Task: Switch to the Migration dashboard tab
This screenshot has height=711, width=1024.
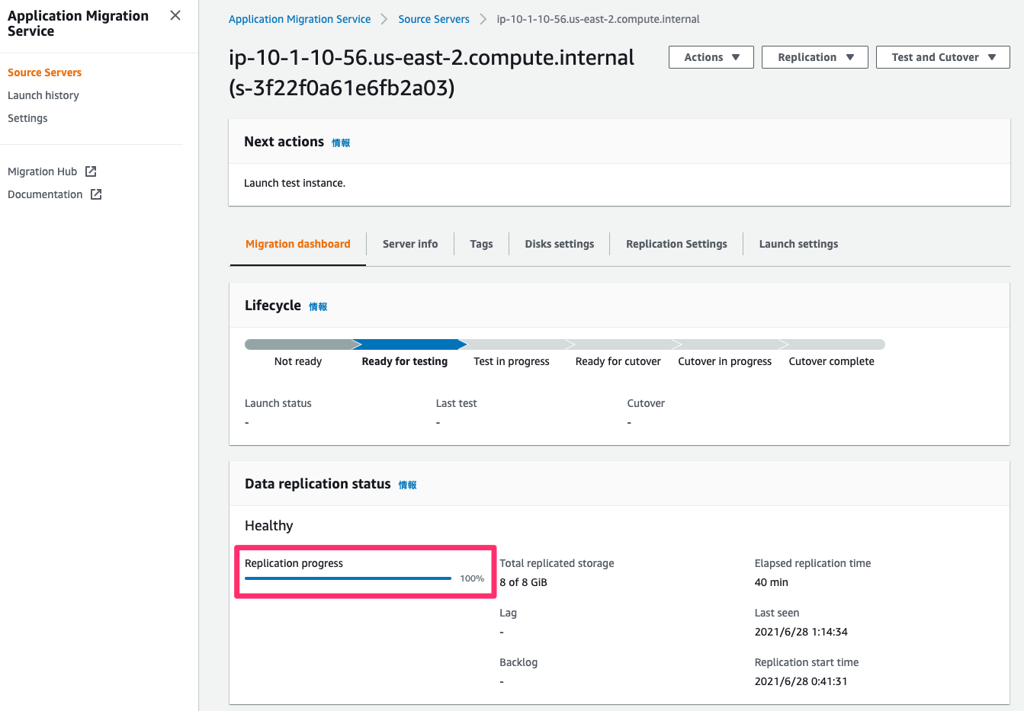Action: pos(298,244)
